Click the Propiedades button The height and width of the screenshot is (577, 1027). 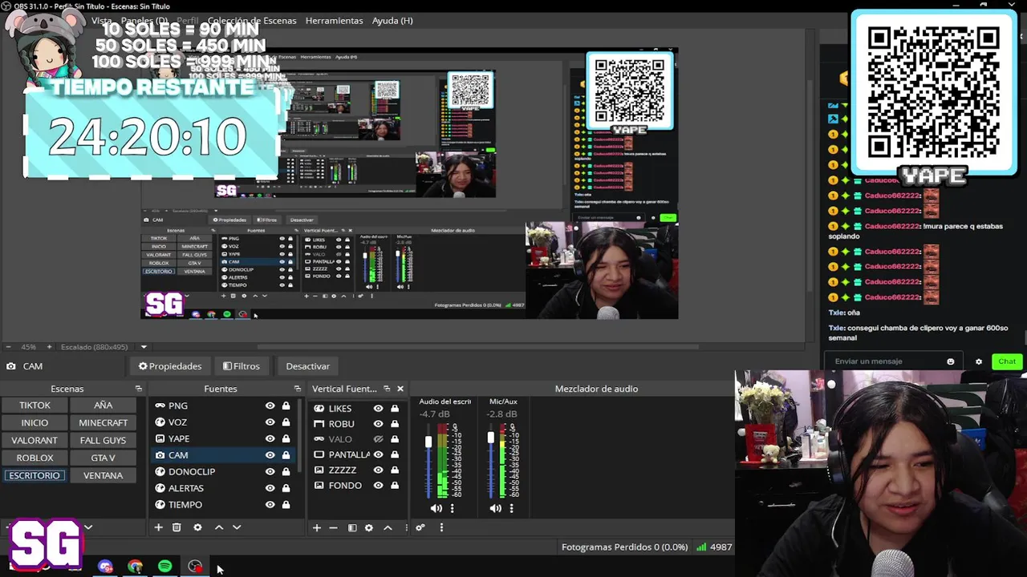point(170,366)
